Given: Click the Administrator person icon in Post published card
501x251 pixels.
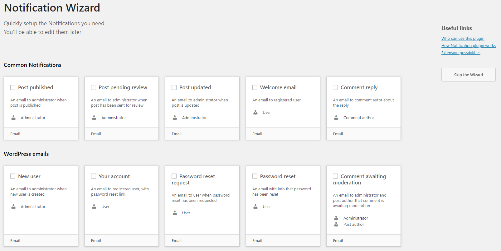Looking at the screenshot, I should point(13,118).
